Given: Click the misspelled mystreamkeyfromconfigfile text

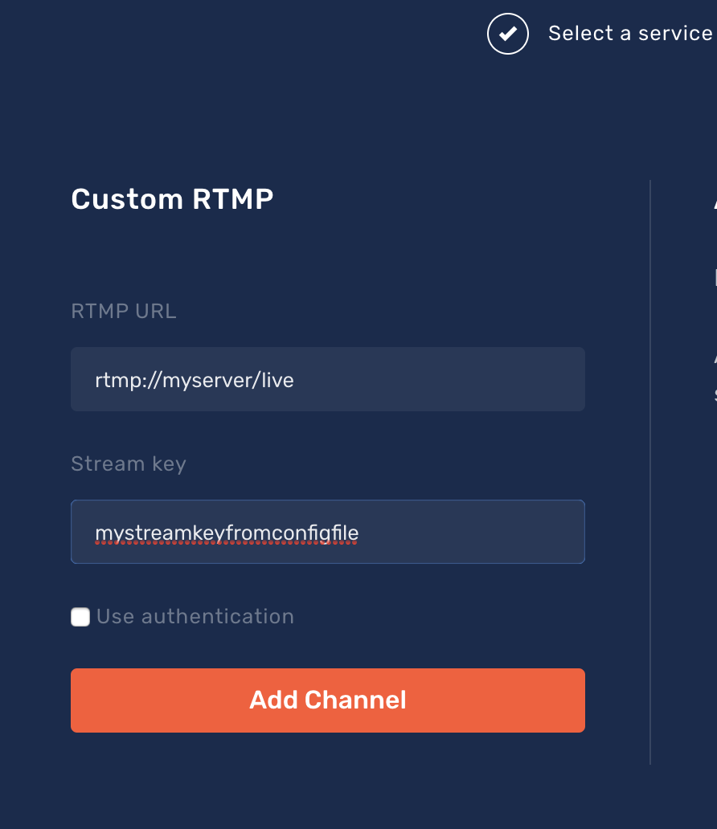Looking at the screenshot, I should click(227, 533).
